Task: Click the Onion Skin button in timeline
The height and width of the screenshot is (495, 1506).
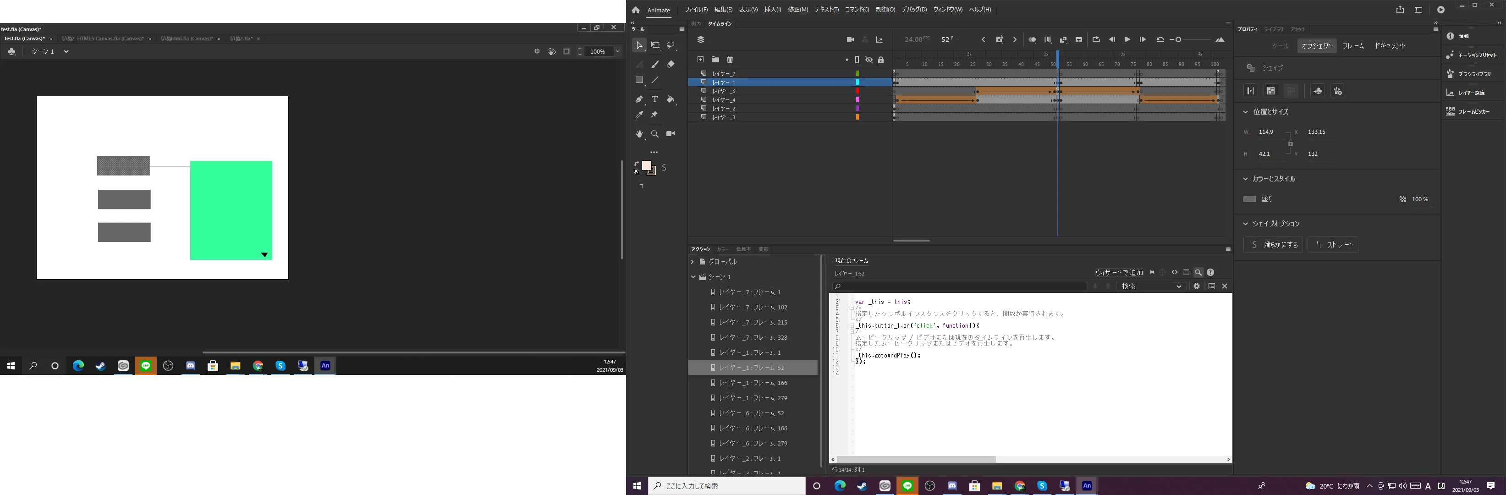Action: coord(1032,40)
